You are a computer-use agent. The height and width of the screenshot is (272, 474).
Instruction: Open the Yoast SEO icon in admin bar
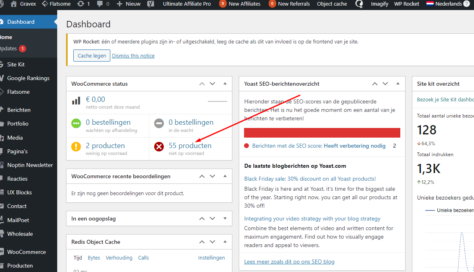point(151,4)
